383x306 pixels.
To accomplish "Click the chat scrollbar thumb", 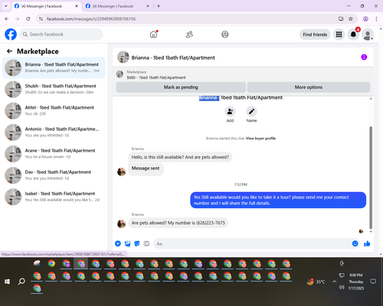I will pyautogui.click(x=371, y=177).
